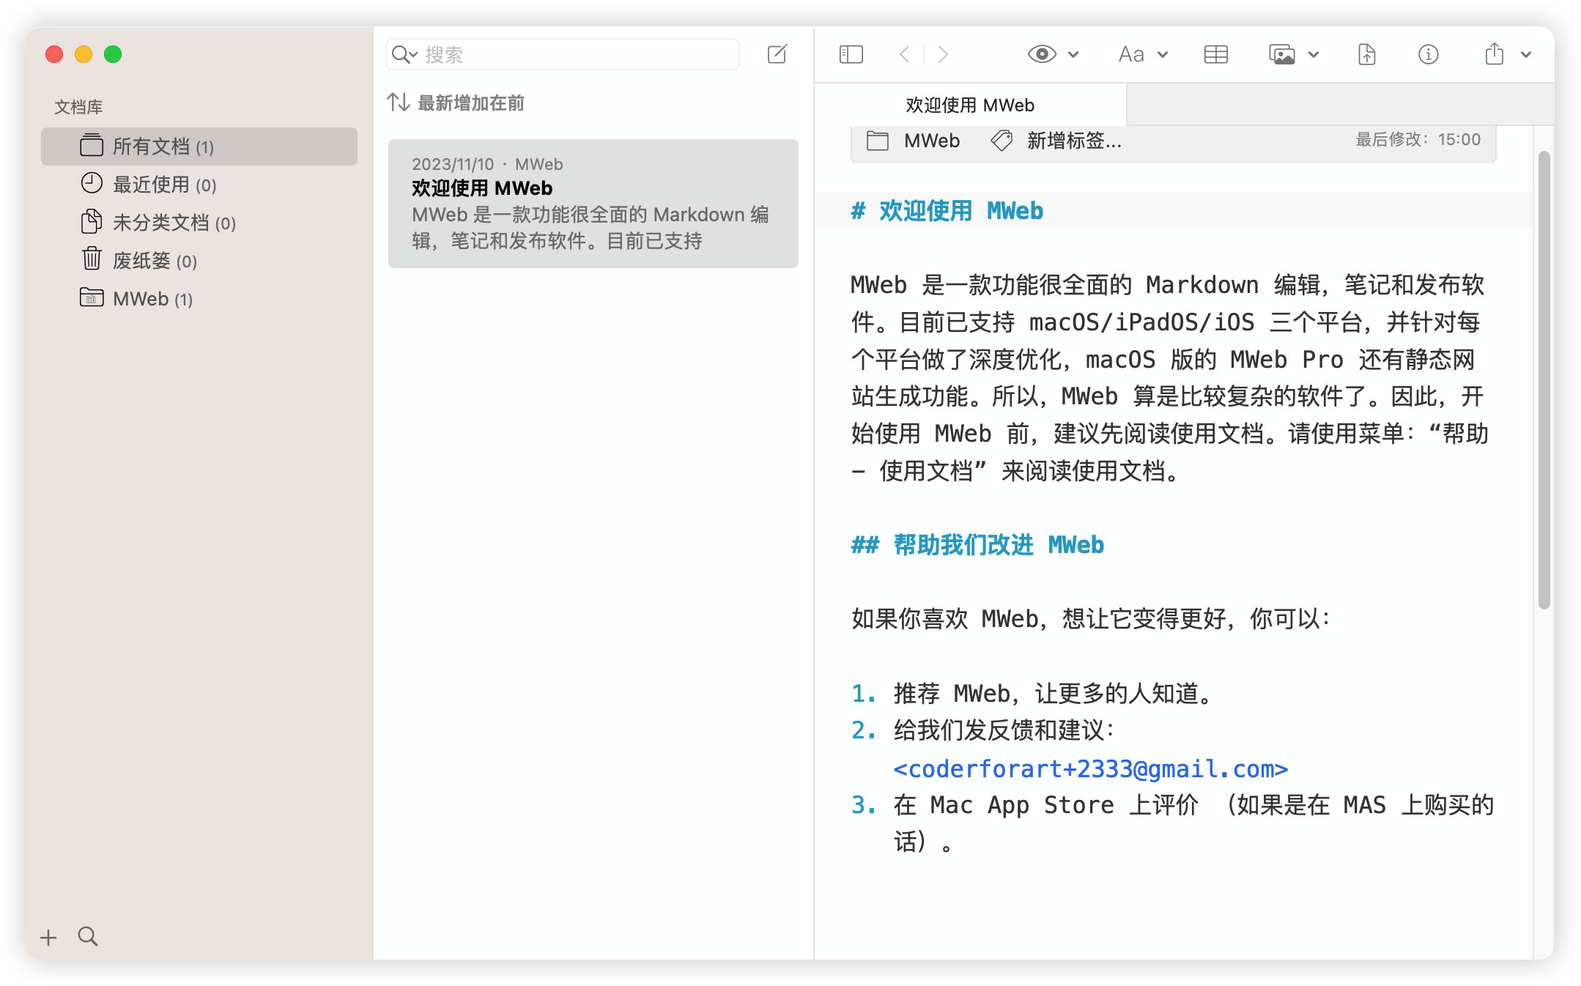1581x986 pixels.
Task: Click the 文档库 section label
Action: (78, 107)
